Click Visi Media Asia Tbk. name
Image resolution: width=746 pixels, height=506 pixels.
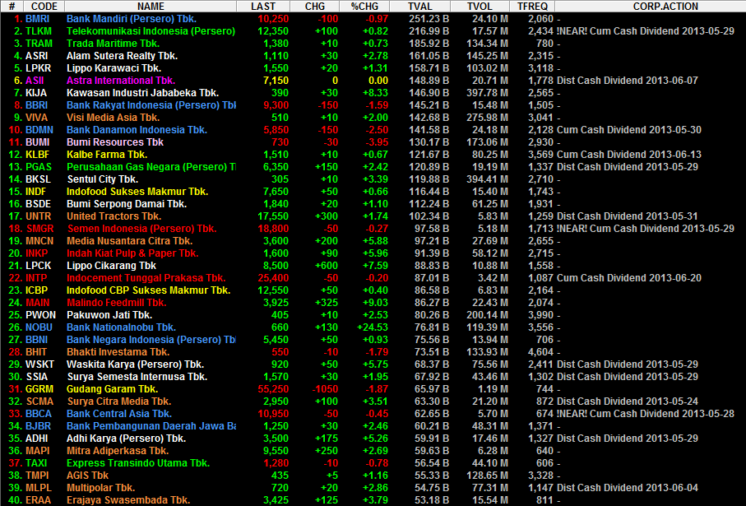114,118
